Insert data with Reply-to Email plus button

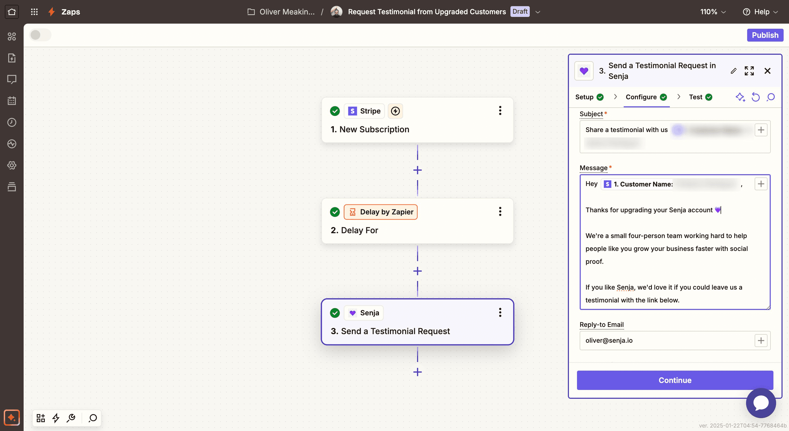tap(761, 340)
